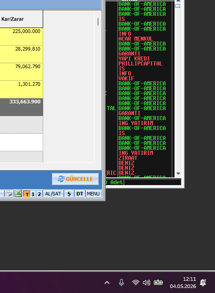Click the Kar/Zarar column header
The height and width of the screenshot is (293, 215).
point(21,19)
